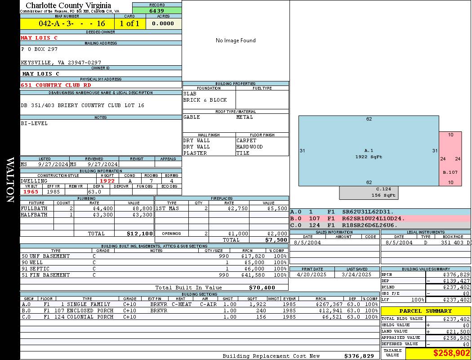The width and height of the screenshot is (472, 360).
Task: Select the gray C.124 porch sketch area
Action: 369,193
